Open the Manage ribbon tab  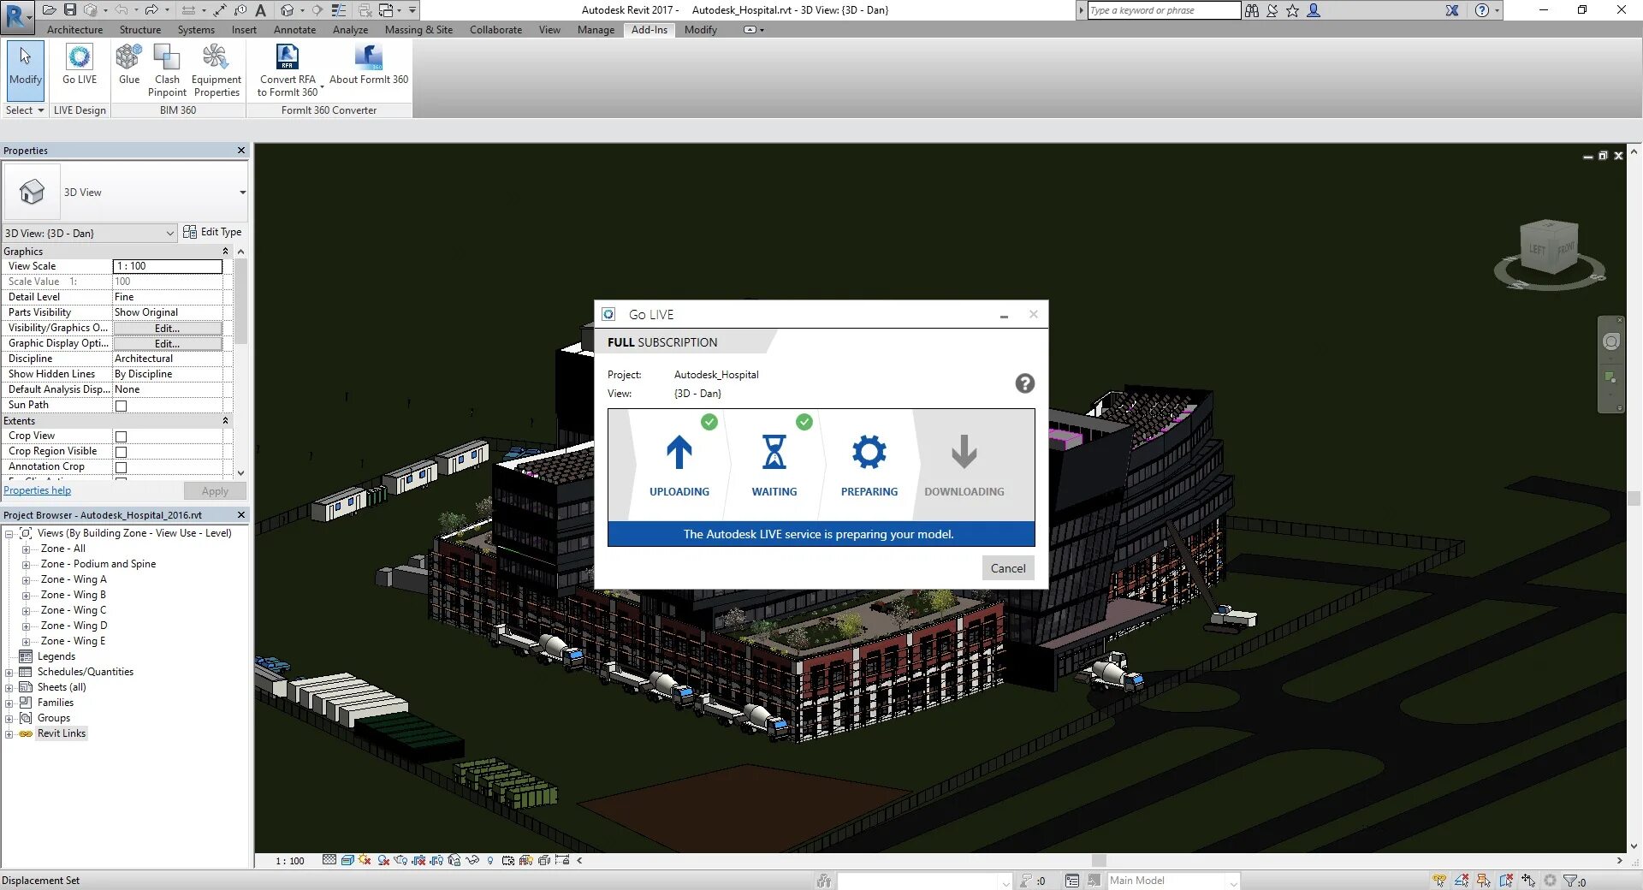pyautogui.click(x=596, y=30)
